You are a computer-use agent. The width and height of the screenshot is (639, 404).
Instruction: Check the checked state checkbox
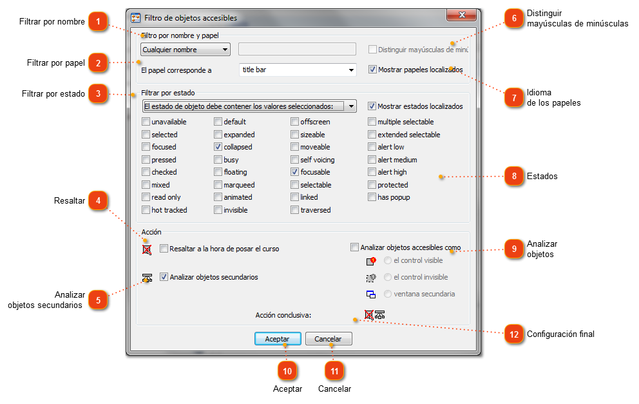point(146,171)
